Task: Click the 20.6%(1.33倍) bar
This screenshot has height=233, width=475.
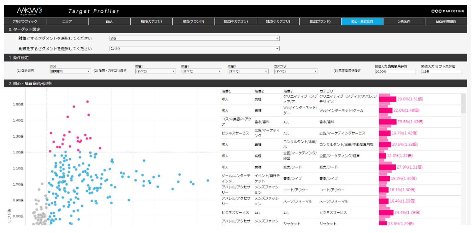Action: click(385, 144)
